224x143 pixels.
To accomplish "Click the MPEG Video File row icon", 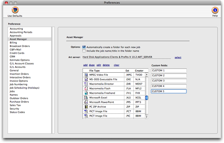I will [x=86, y=75].
